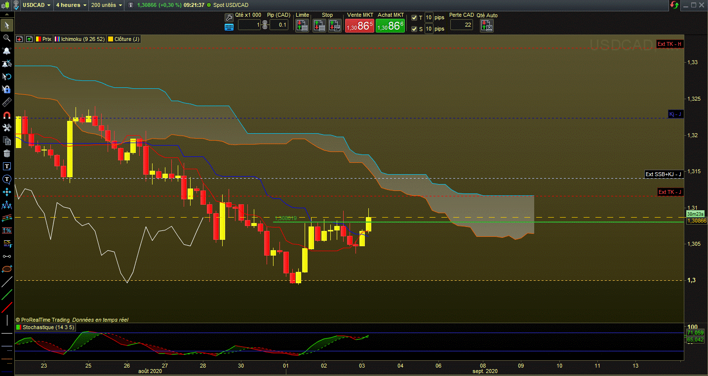This screenshot has height=376, width=708.
Task: Click the red down-arrow indicator button
Action: point(20,39)
